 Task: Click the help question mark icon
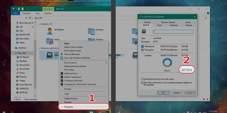coord(208,13)
